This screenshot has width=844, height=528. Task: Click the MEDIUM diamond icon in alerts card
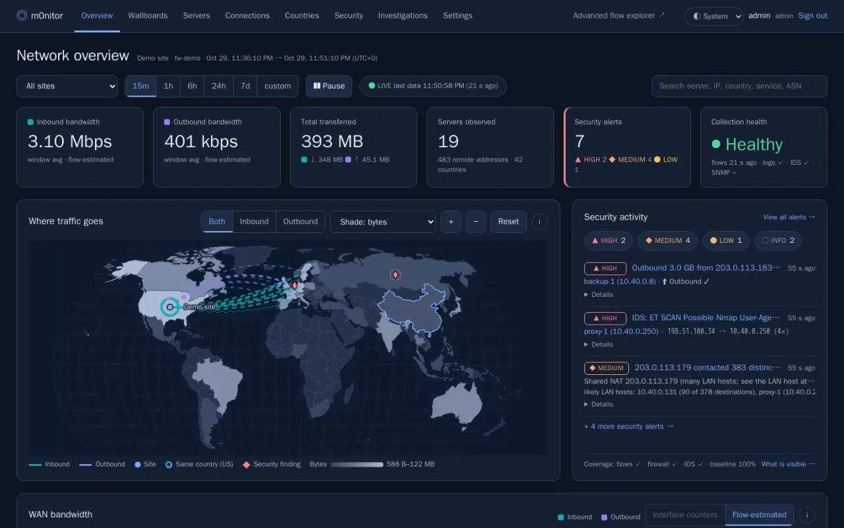(612, 160)
